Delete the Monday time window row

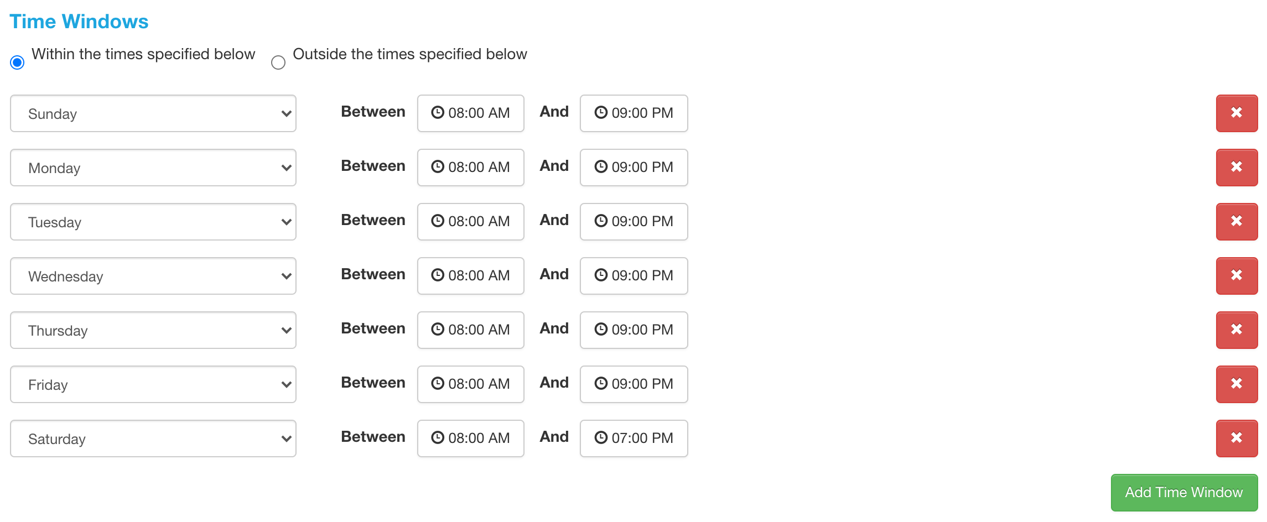(x=1237, y=168)
